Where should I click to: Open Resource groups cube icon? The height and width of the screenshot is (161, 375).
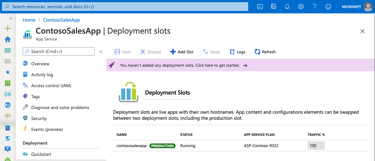tap(8, 94)
